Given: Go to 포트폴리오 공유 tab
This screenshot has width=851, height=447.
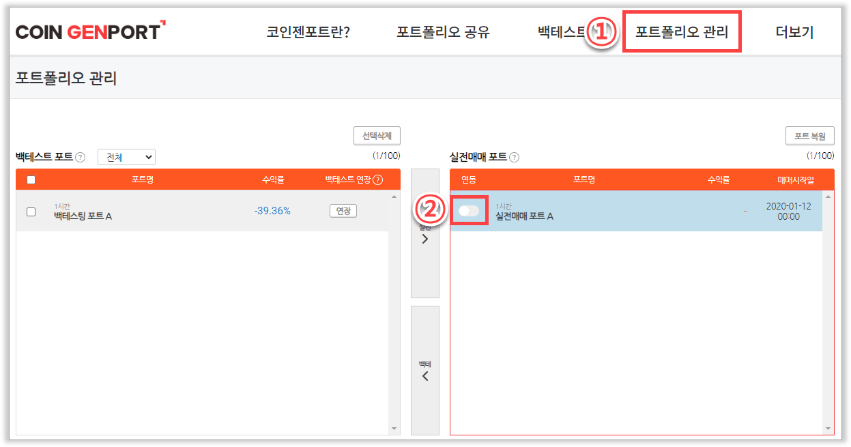Looking at the screenshot, I should click(443, 32).
